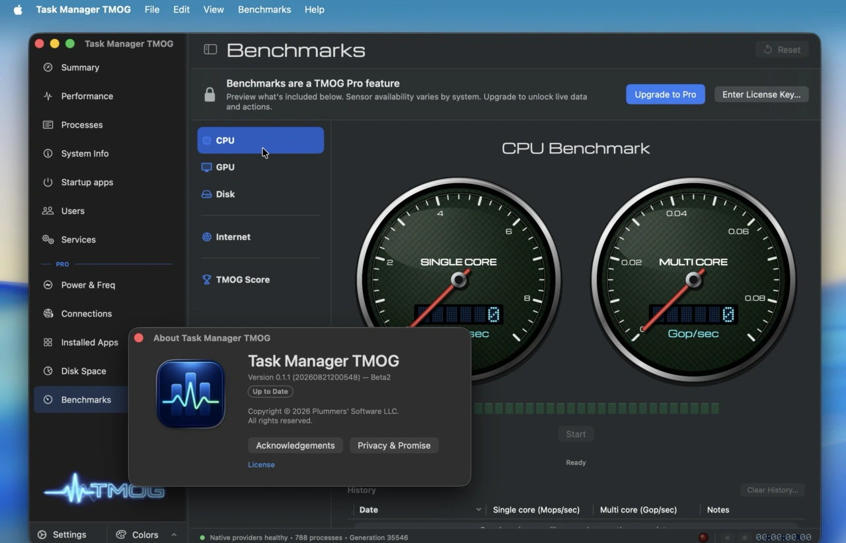Open Settings via the gear icon
The image size is (846, 543).
[42, 534]
